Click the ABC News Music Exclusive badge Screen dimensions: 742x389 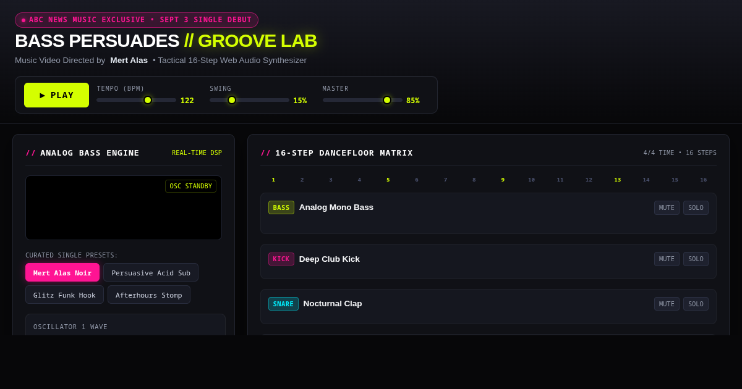(x=137, y=20)
